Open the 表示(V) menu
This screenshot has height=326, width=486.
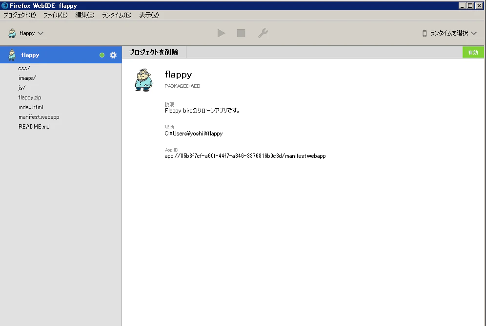point(149,15)
